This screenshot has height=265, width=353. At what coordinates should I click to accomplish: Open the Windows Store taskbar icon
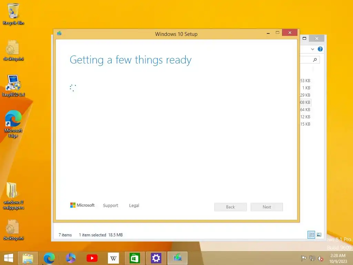135,258
